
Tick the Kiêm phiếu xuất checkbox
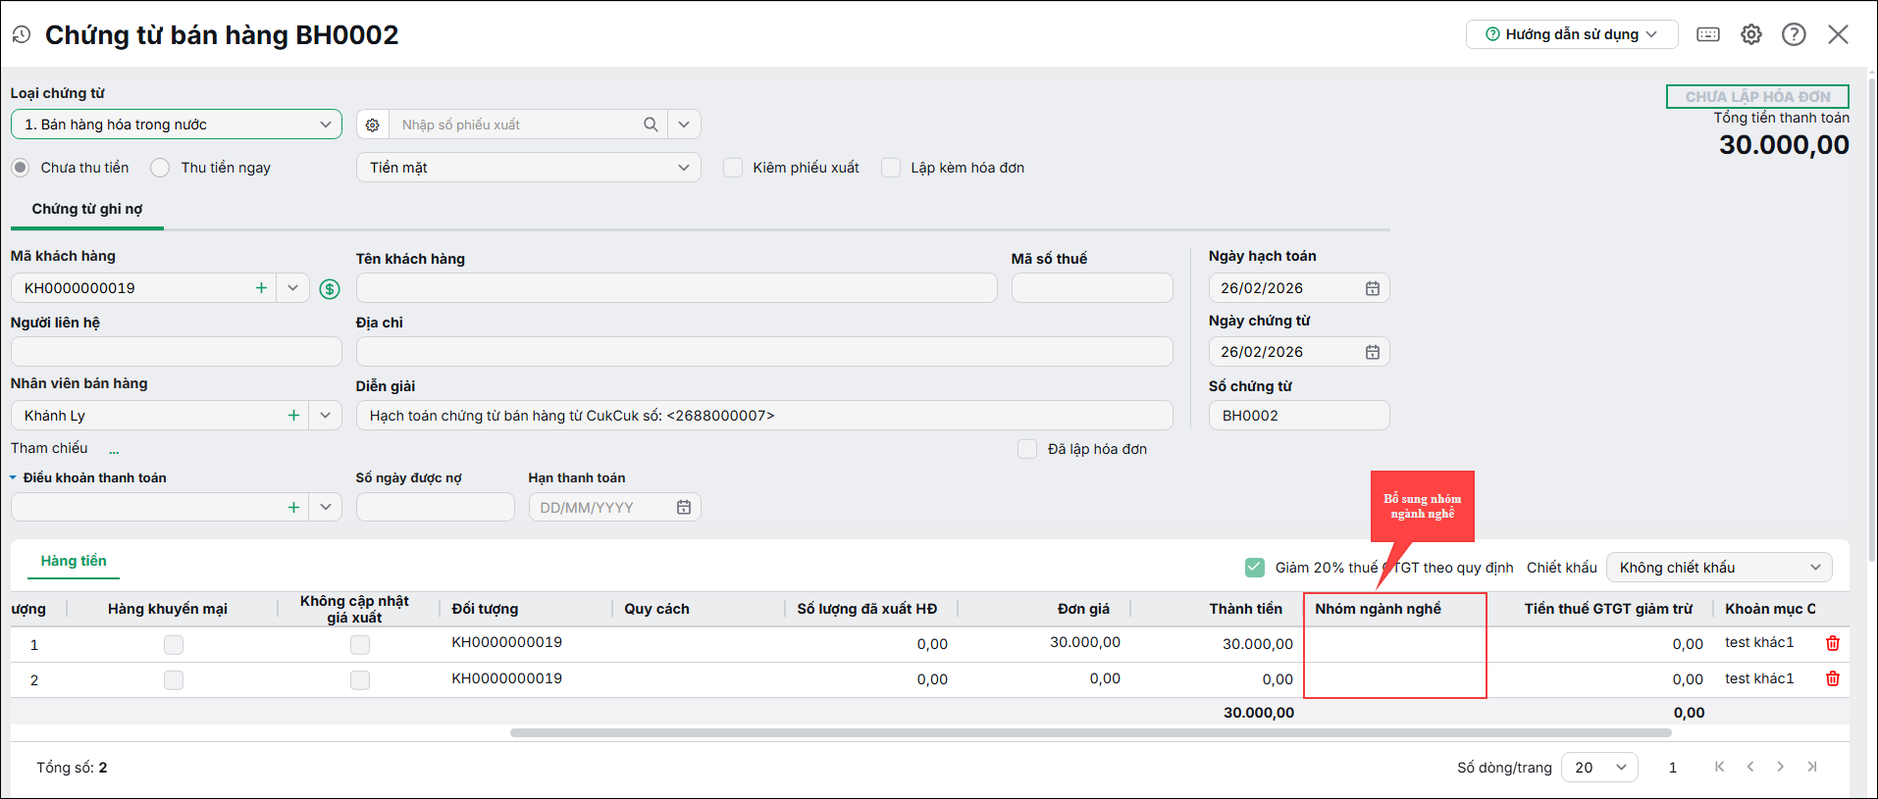733,168
